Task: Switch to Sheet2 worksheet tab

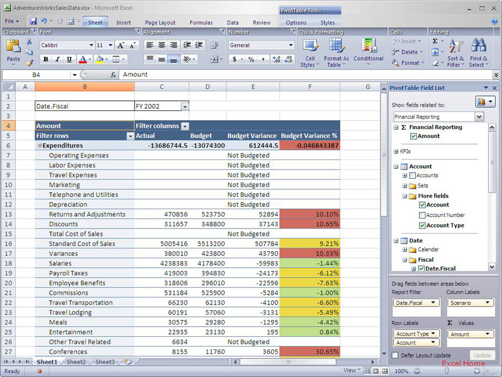Action: coord(76,362)
